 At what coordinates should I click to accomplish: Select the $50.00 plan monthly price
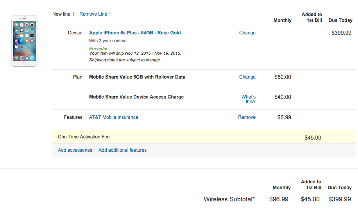point(283,77)
